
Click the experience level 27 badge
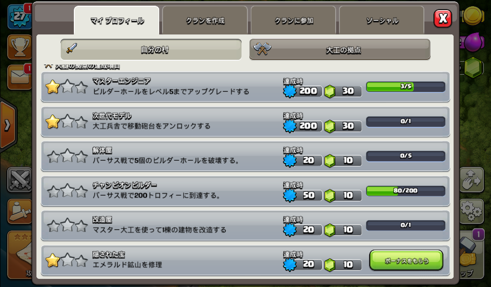tap(19, 16)
